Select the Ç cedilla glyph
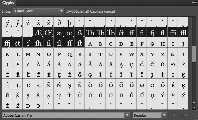The height and width of the screenshot is (120, 198). [131, 63]
